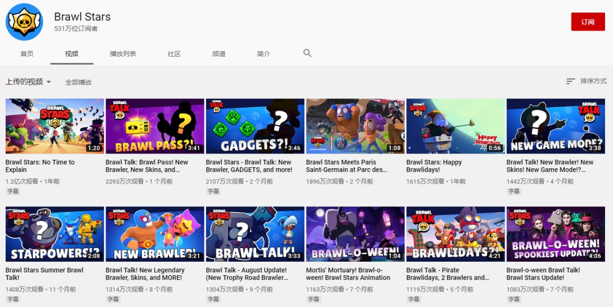Play the NEW GAME MODE? thumbnail
This screenshot has height=307, width=613.
(556, 126)
